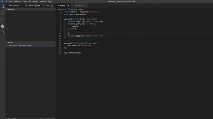Open the Source Control view
The width and height of the screenshot is (213, 119).
(2, 20)
